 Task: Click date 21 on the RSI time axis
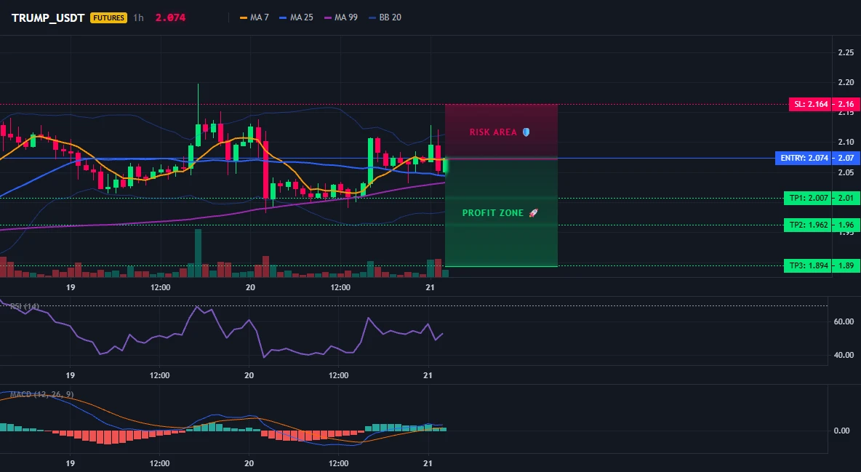428,375
